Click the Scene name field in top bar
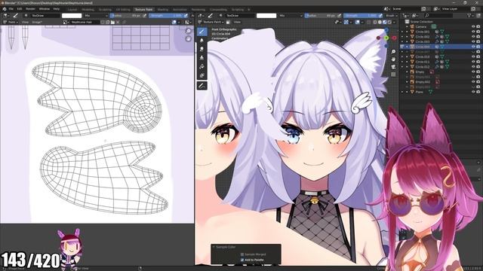 click(405, 9)
